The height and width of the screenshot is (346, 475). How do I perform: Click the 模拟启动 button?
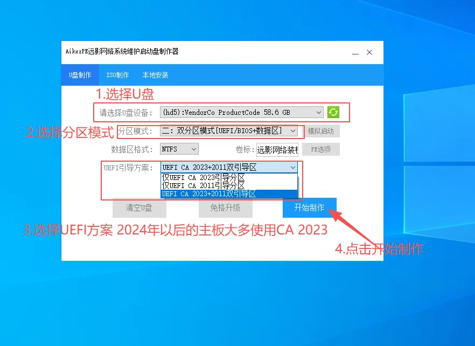[321, 131]
